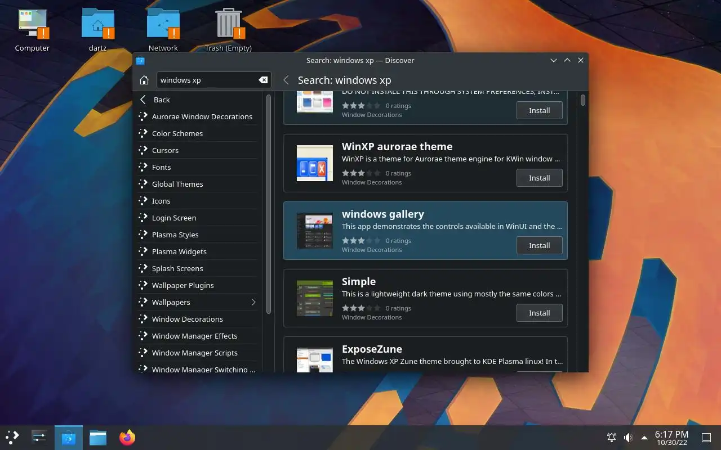Click the Cursors category icon
Viewport: 721px width, 450px height.
click(143, 150)
